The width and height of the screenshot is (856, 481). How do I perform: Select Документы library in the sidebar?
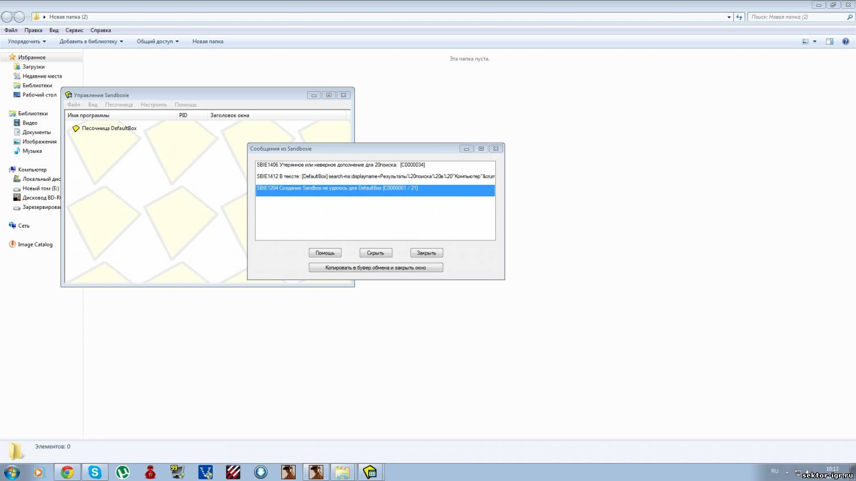[x=37, y=132]
